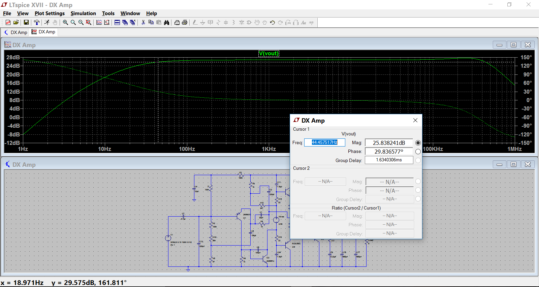Minimize the DX Amp schematic sub-window
The width and height of the screenshot is (539, 287).
[499, 164]
